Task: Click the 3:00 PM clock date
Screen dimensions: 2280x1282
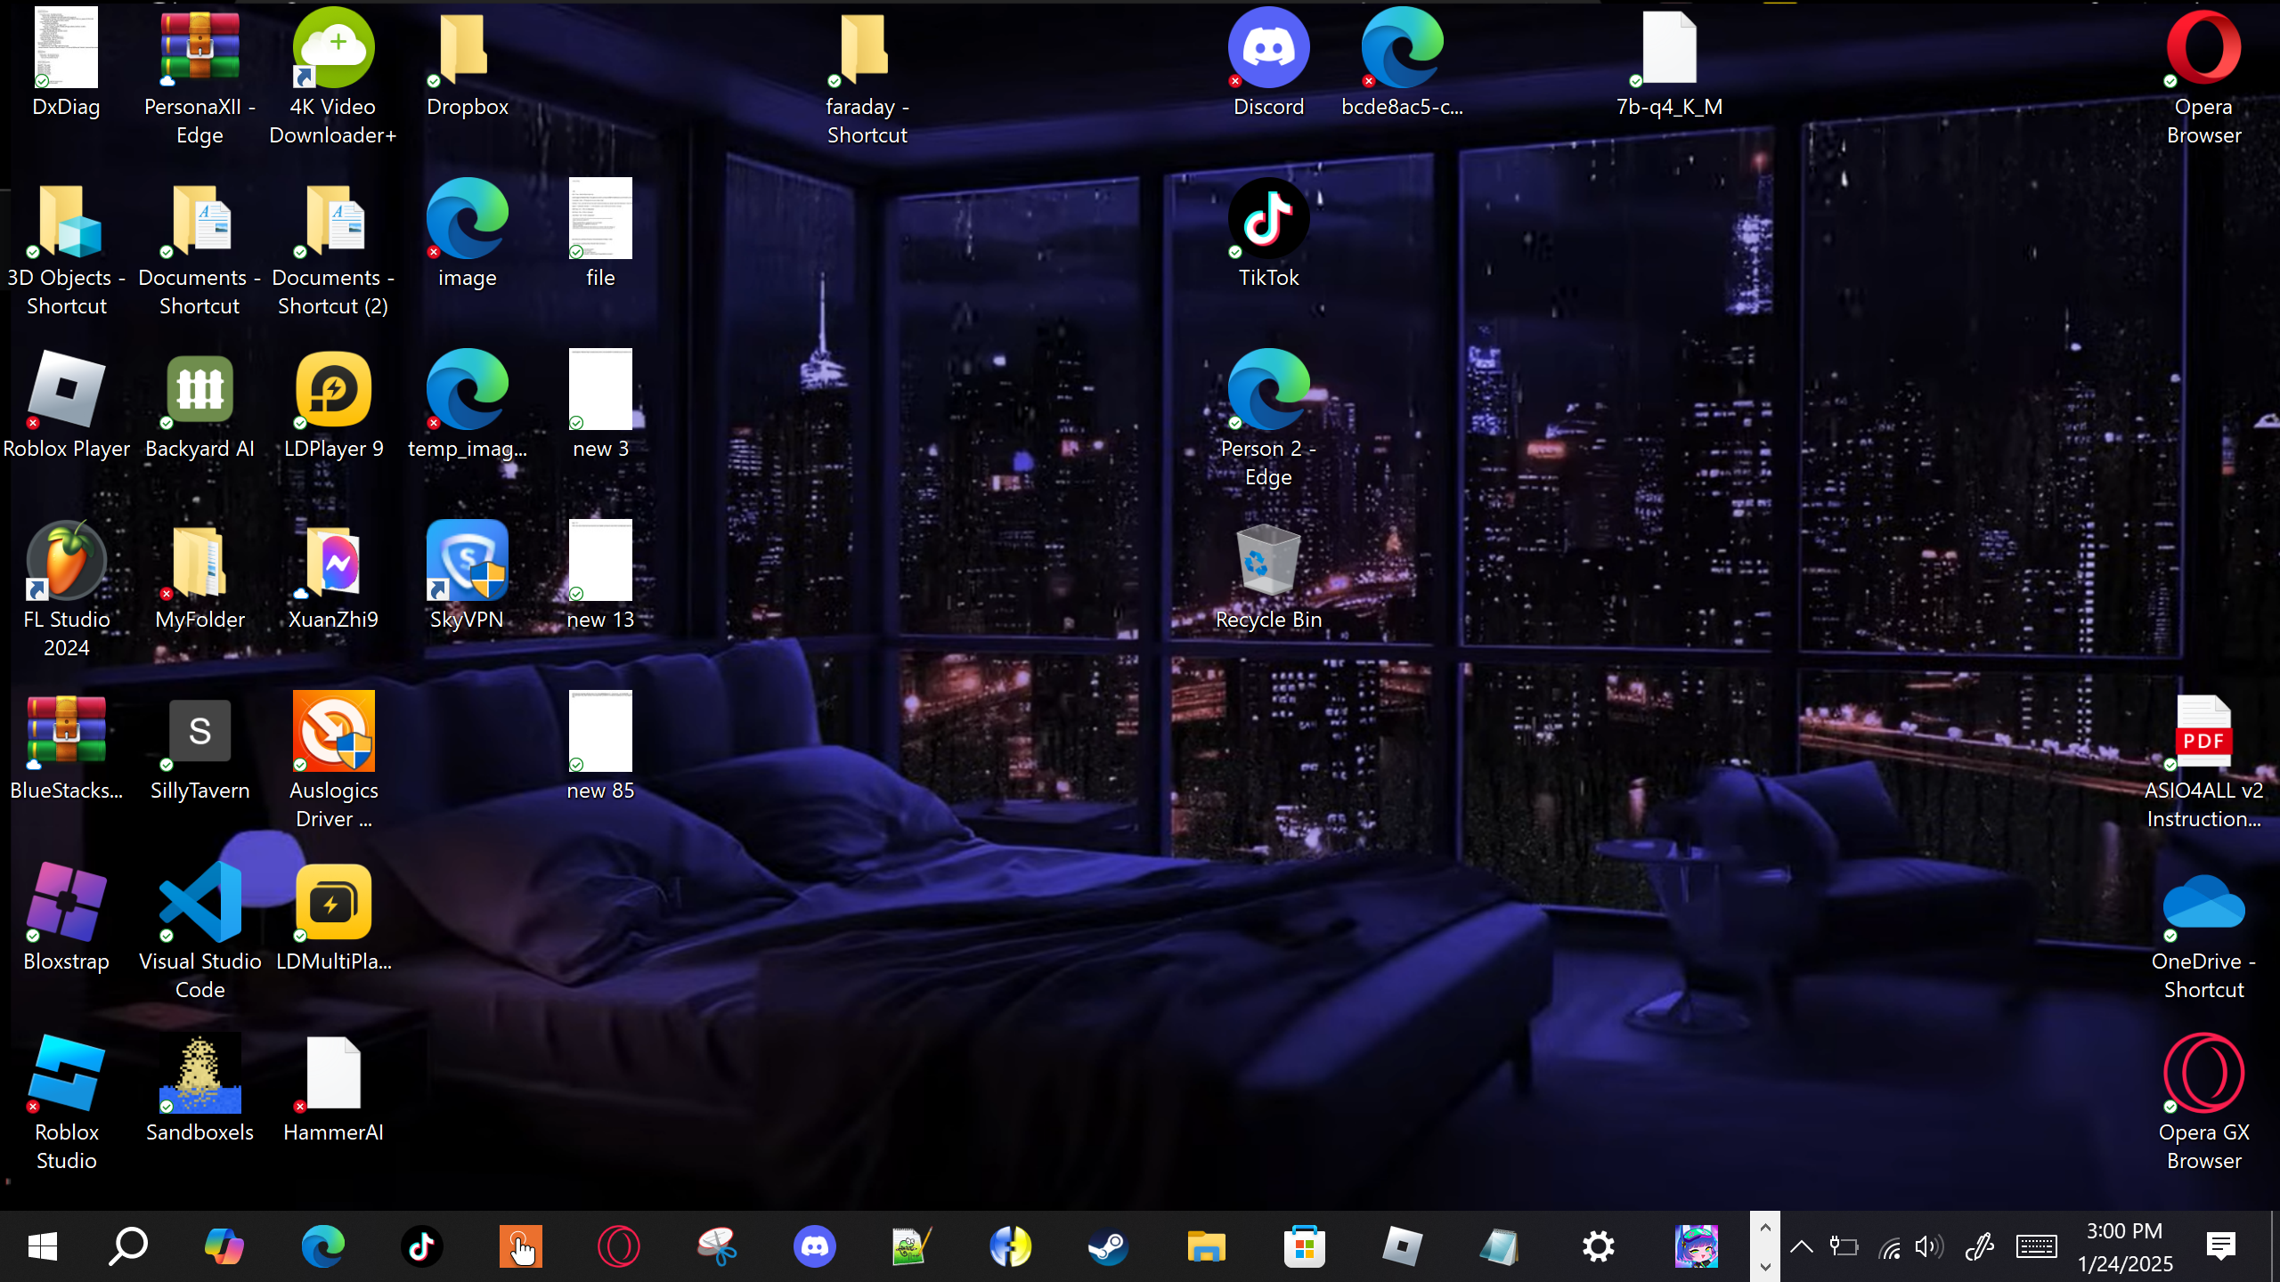Action: pyautogui.click(x=2125, y=1246)
